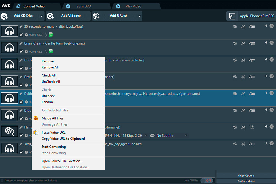Select the trim scissors icon for 30_seconds_to_mars
The width and height of the screenshot is (276, 184).
[243, 26]
